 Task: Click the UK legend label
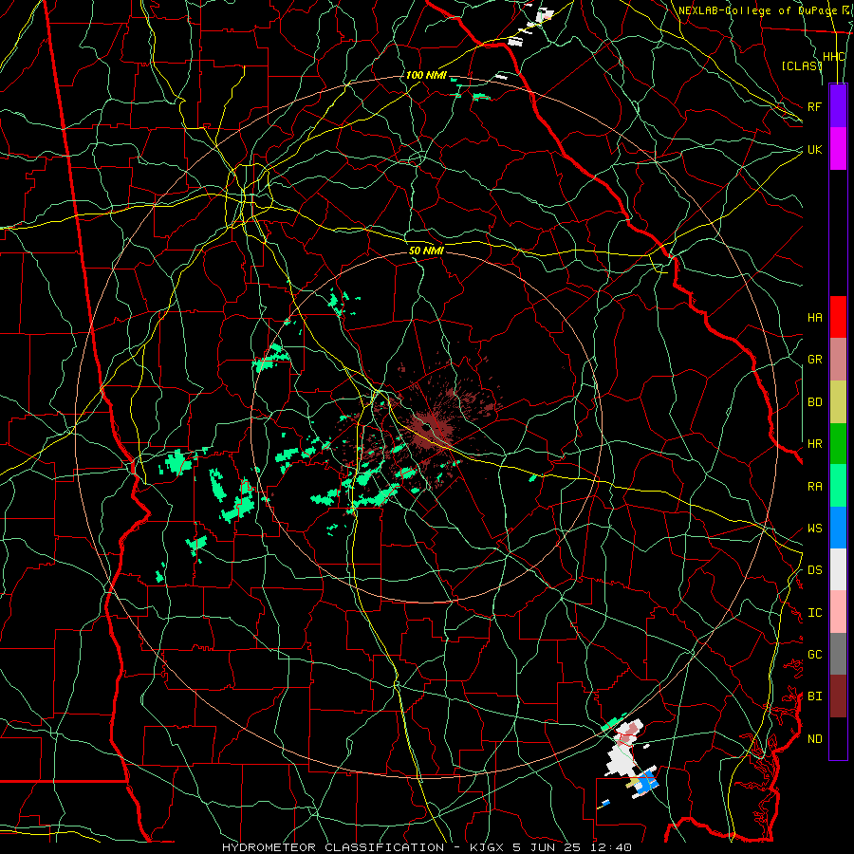tap(814, 149)
